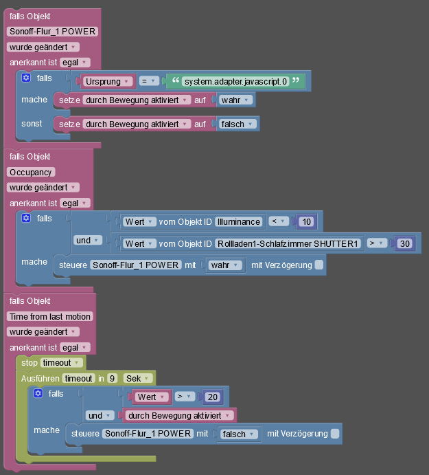429x475 pixels.
Task: Select the 'Time from last motion' object ID
Action: click(x=50, y=316)
